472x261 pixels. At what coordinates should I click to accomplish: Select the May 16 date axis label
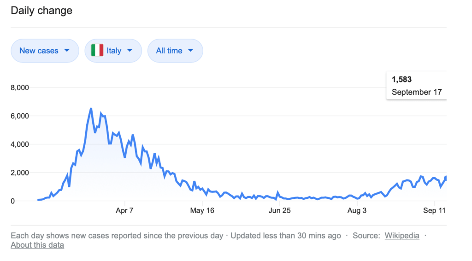(203, 211)
